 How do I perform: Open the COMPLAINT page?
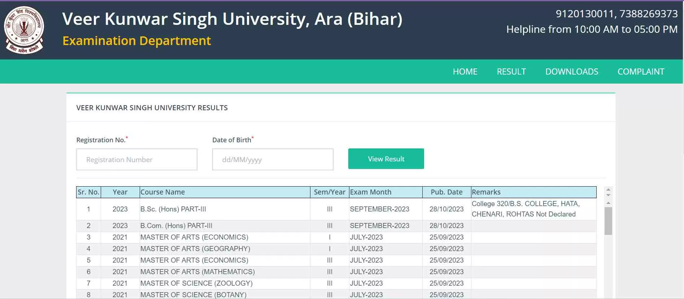pyautogui.click(x=641, y=72)
